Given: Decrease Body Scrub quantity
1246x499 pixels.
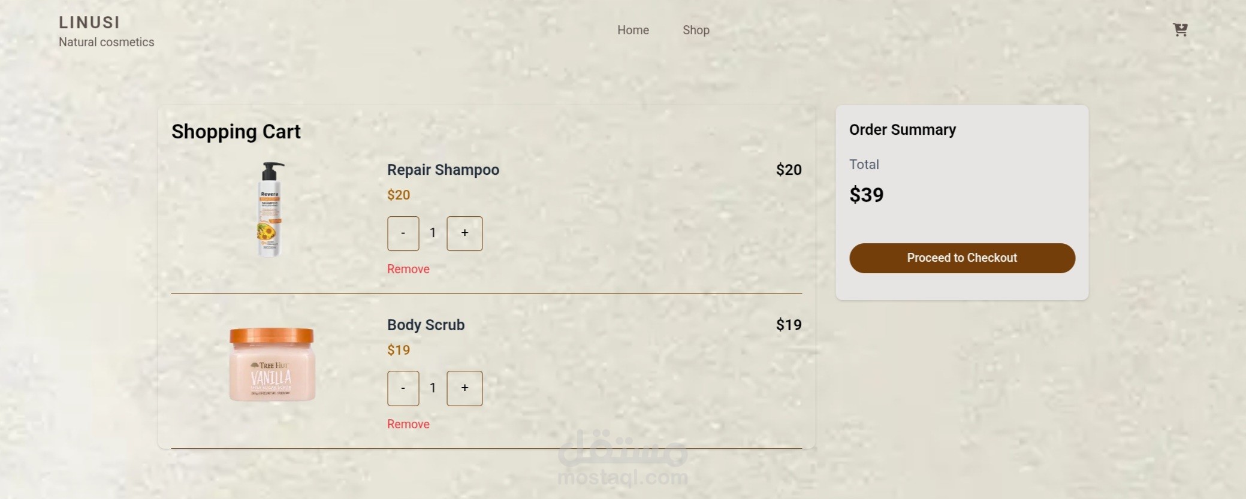Looking at the screenshot, I should 403,388.
